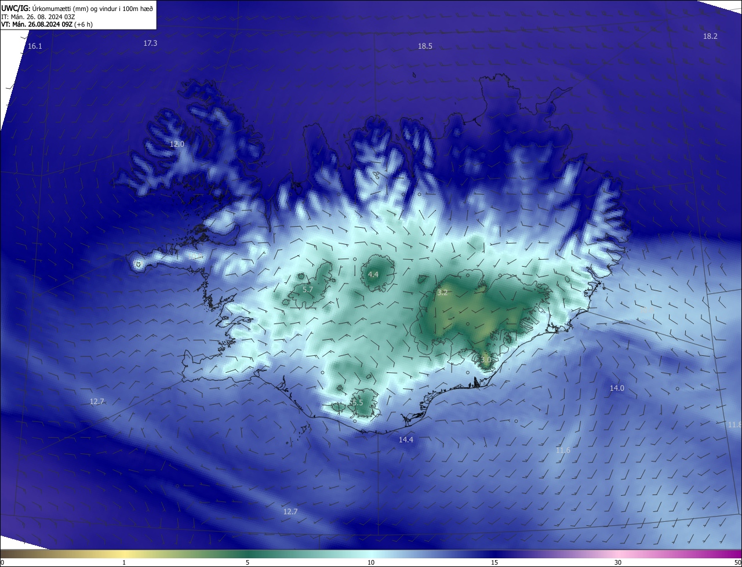742x567 pixels.
Task: Click the 18.2 value label
Action: click(710, 36)
